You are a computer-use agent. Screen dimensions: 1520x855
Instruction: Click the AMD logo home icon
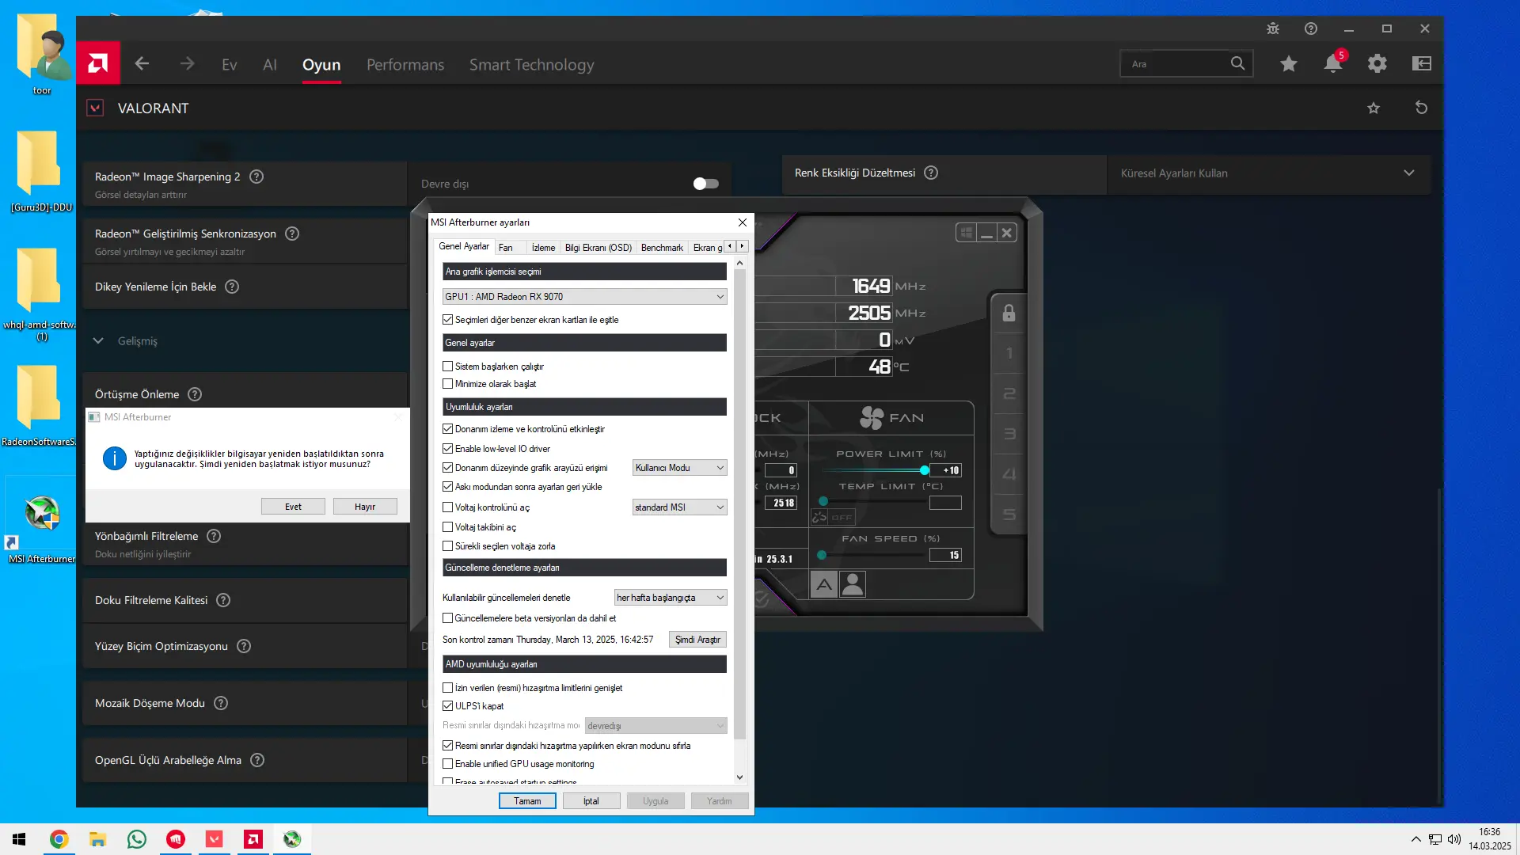98,63
